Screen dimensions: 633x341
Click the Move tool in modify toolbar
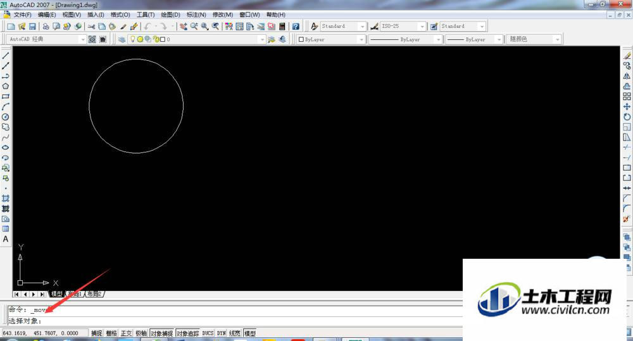(627, 106)
